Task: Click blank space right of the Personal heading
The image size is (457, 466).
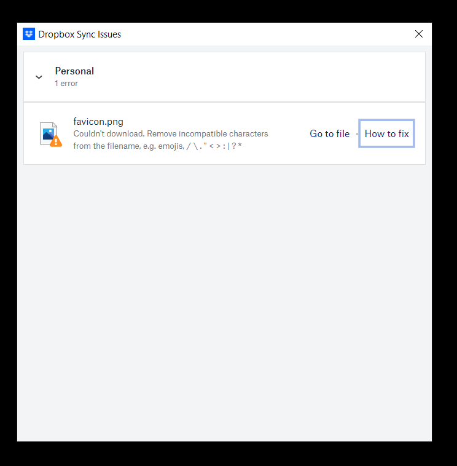Action: (x=258, y=77)
